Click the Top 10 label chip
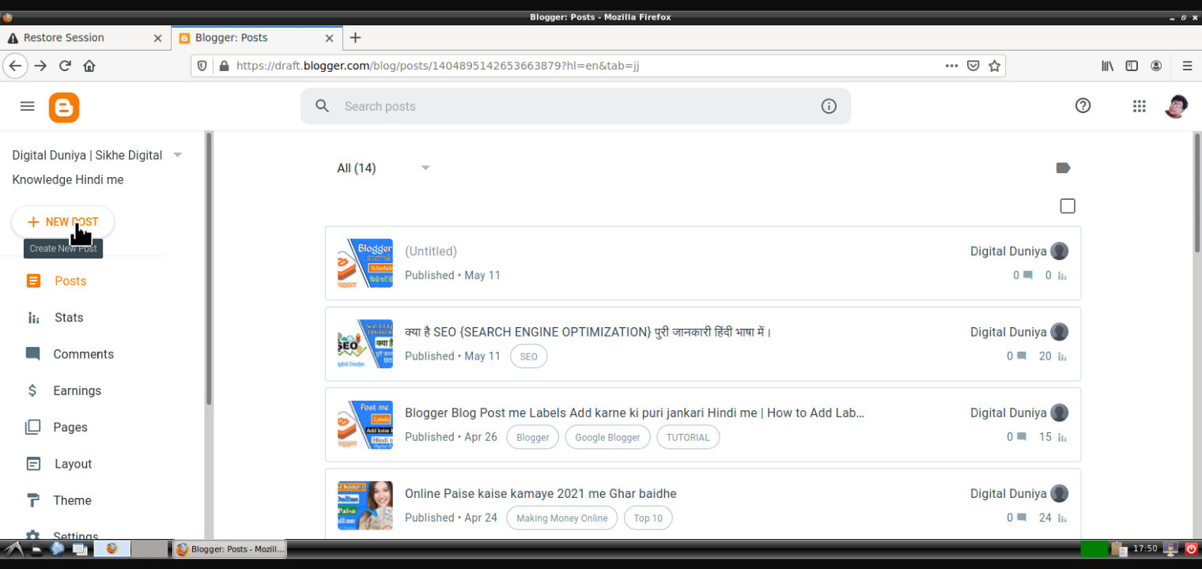This screenshot has height=569, width=1202. click(648, 518)
